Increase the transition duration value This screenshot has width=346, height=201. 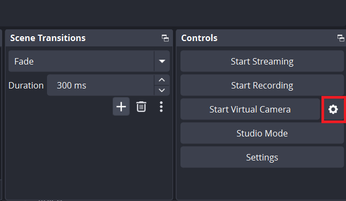pos(162,80)
